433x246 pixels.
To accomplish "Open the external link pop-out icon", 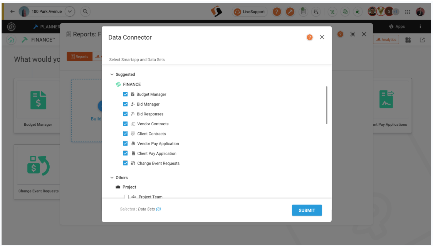I will coord(422,40).
